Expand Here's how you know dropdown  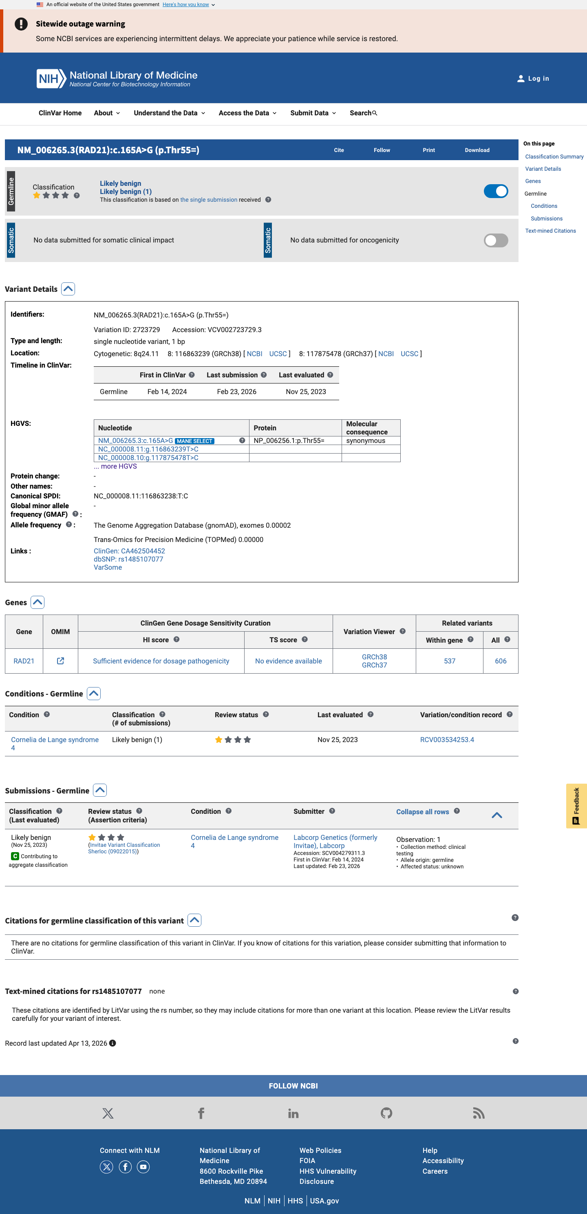tap(189, 5)
